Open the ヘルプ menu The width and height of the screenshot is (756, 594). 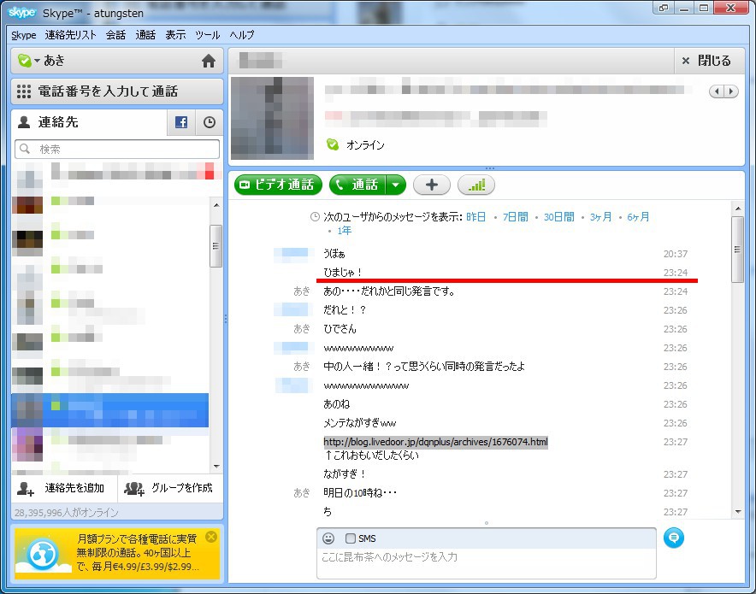(x=241, y=35)
